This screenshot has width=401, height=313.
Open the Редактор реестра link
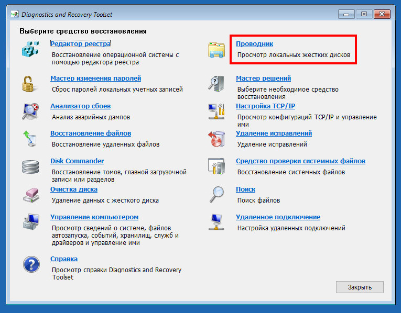[80, 43]
